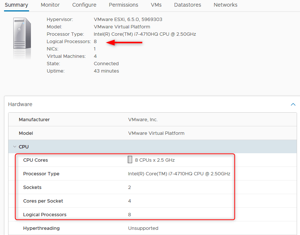300x235 pixels.
Task: Open the Configure tab
Action: tap(84, 5)
